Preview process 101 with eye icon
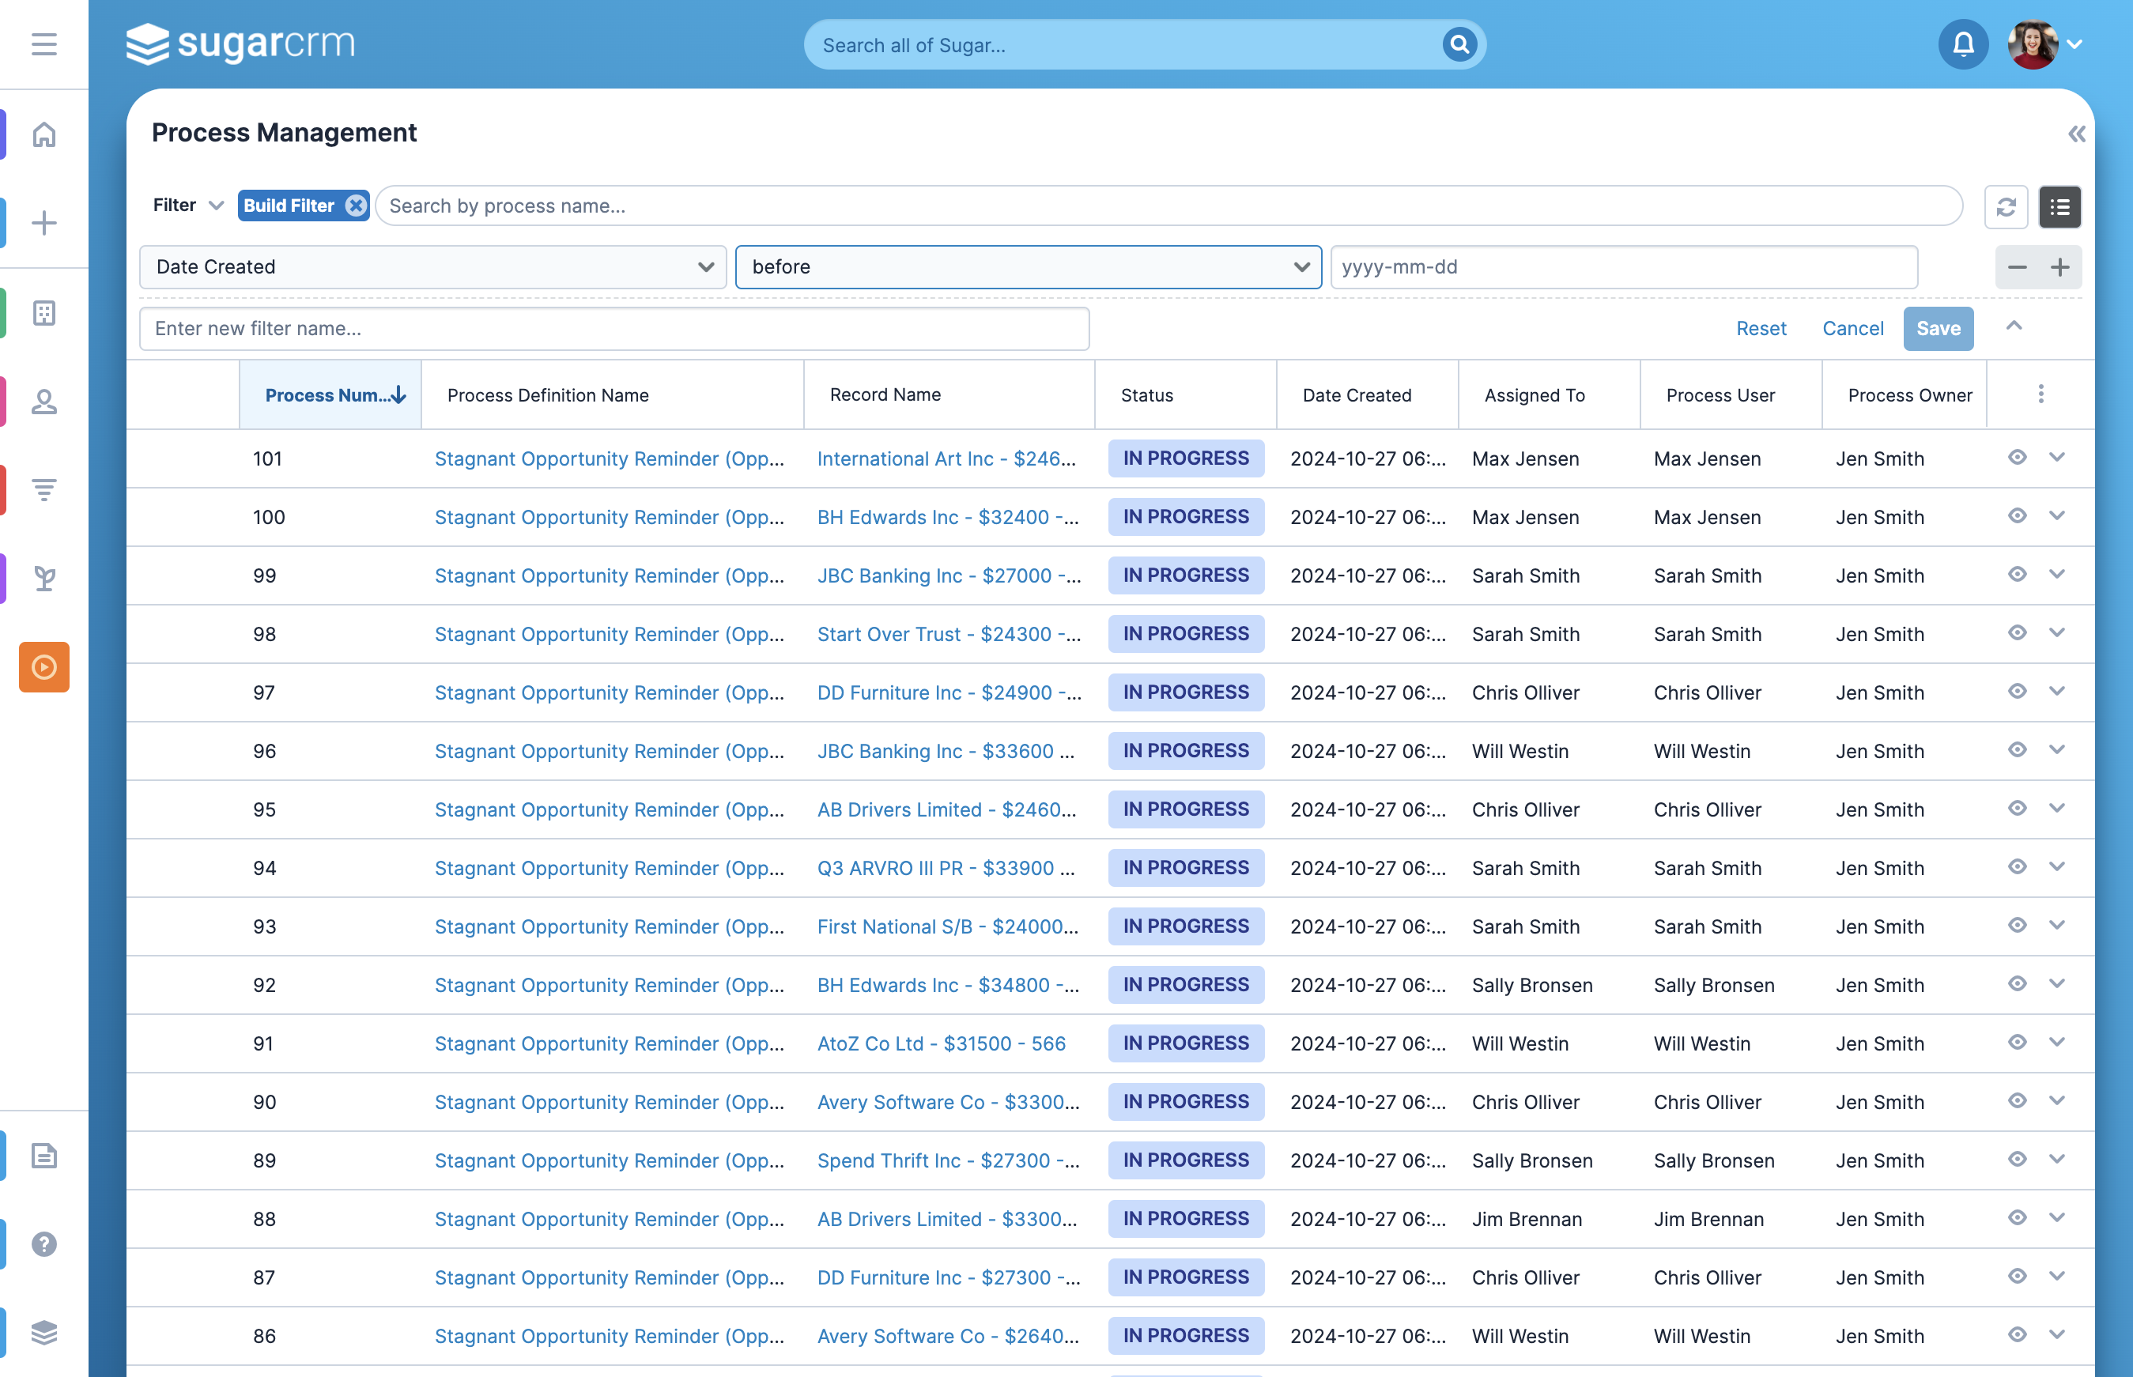Viewport: 2133px width, 1377px height. pyautogui.click(x=2017, y=457)
